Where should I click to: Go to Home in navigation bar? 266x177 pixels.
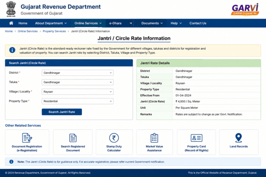pos(23,23)
